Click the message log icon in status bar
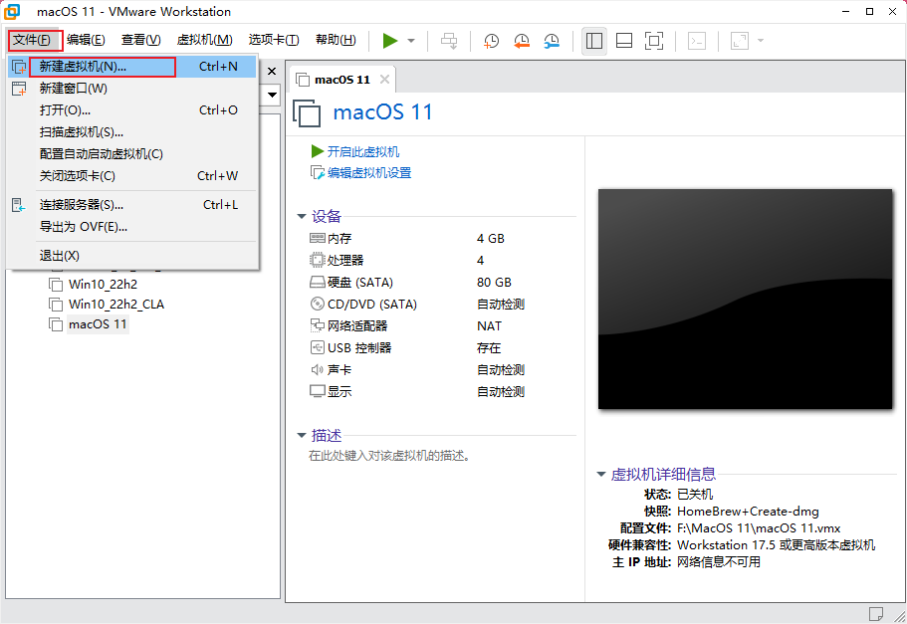 [x=876, y=613]
